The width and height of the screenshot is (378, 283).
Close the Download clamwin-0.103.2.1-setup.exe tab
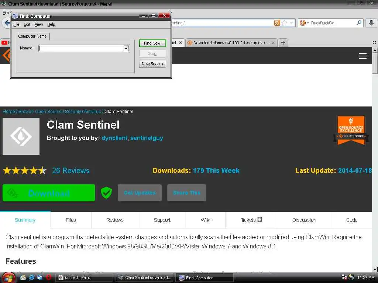coord(273,43)
